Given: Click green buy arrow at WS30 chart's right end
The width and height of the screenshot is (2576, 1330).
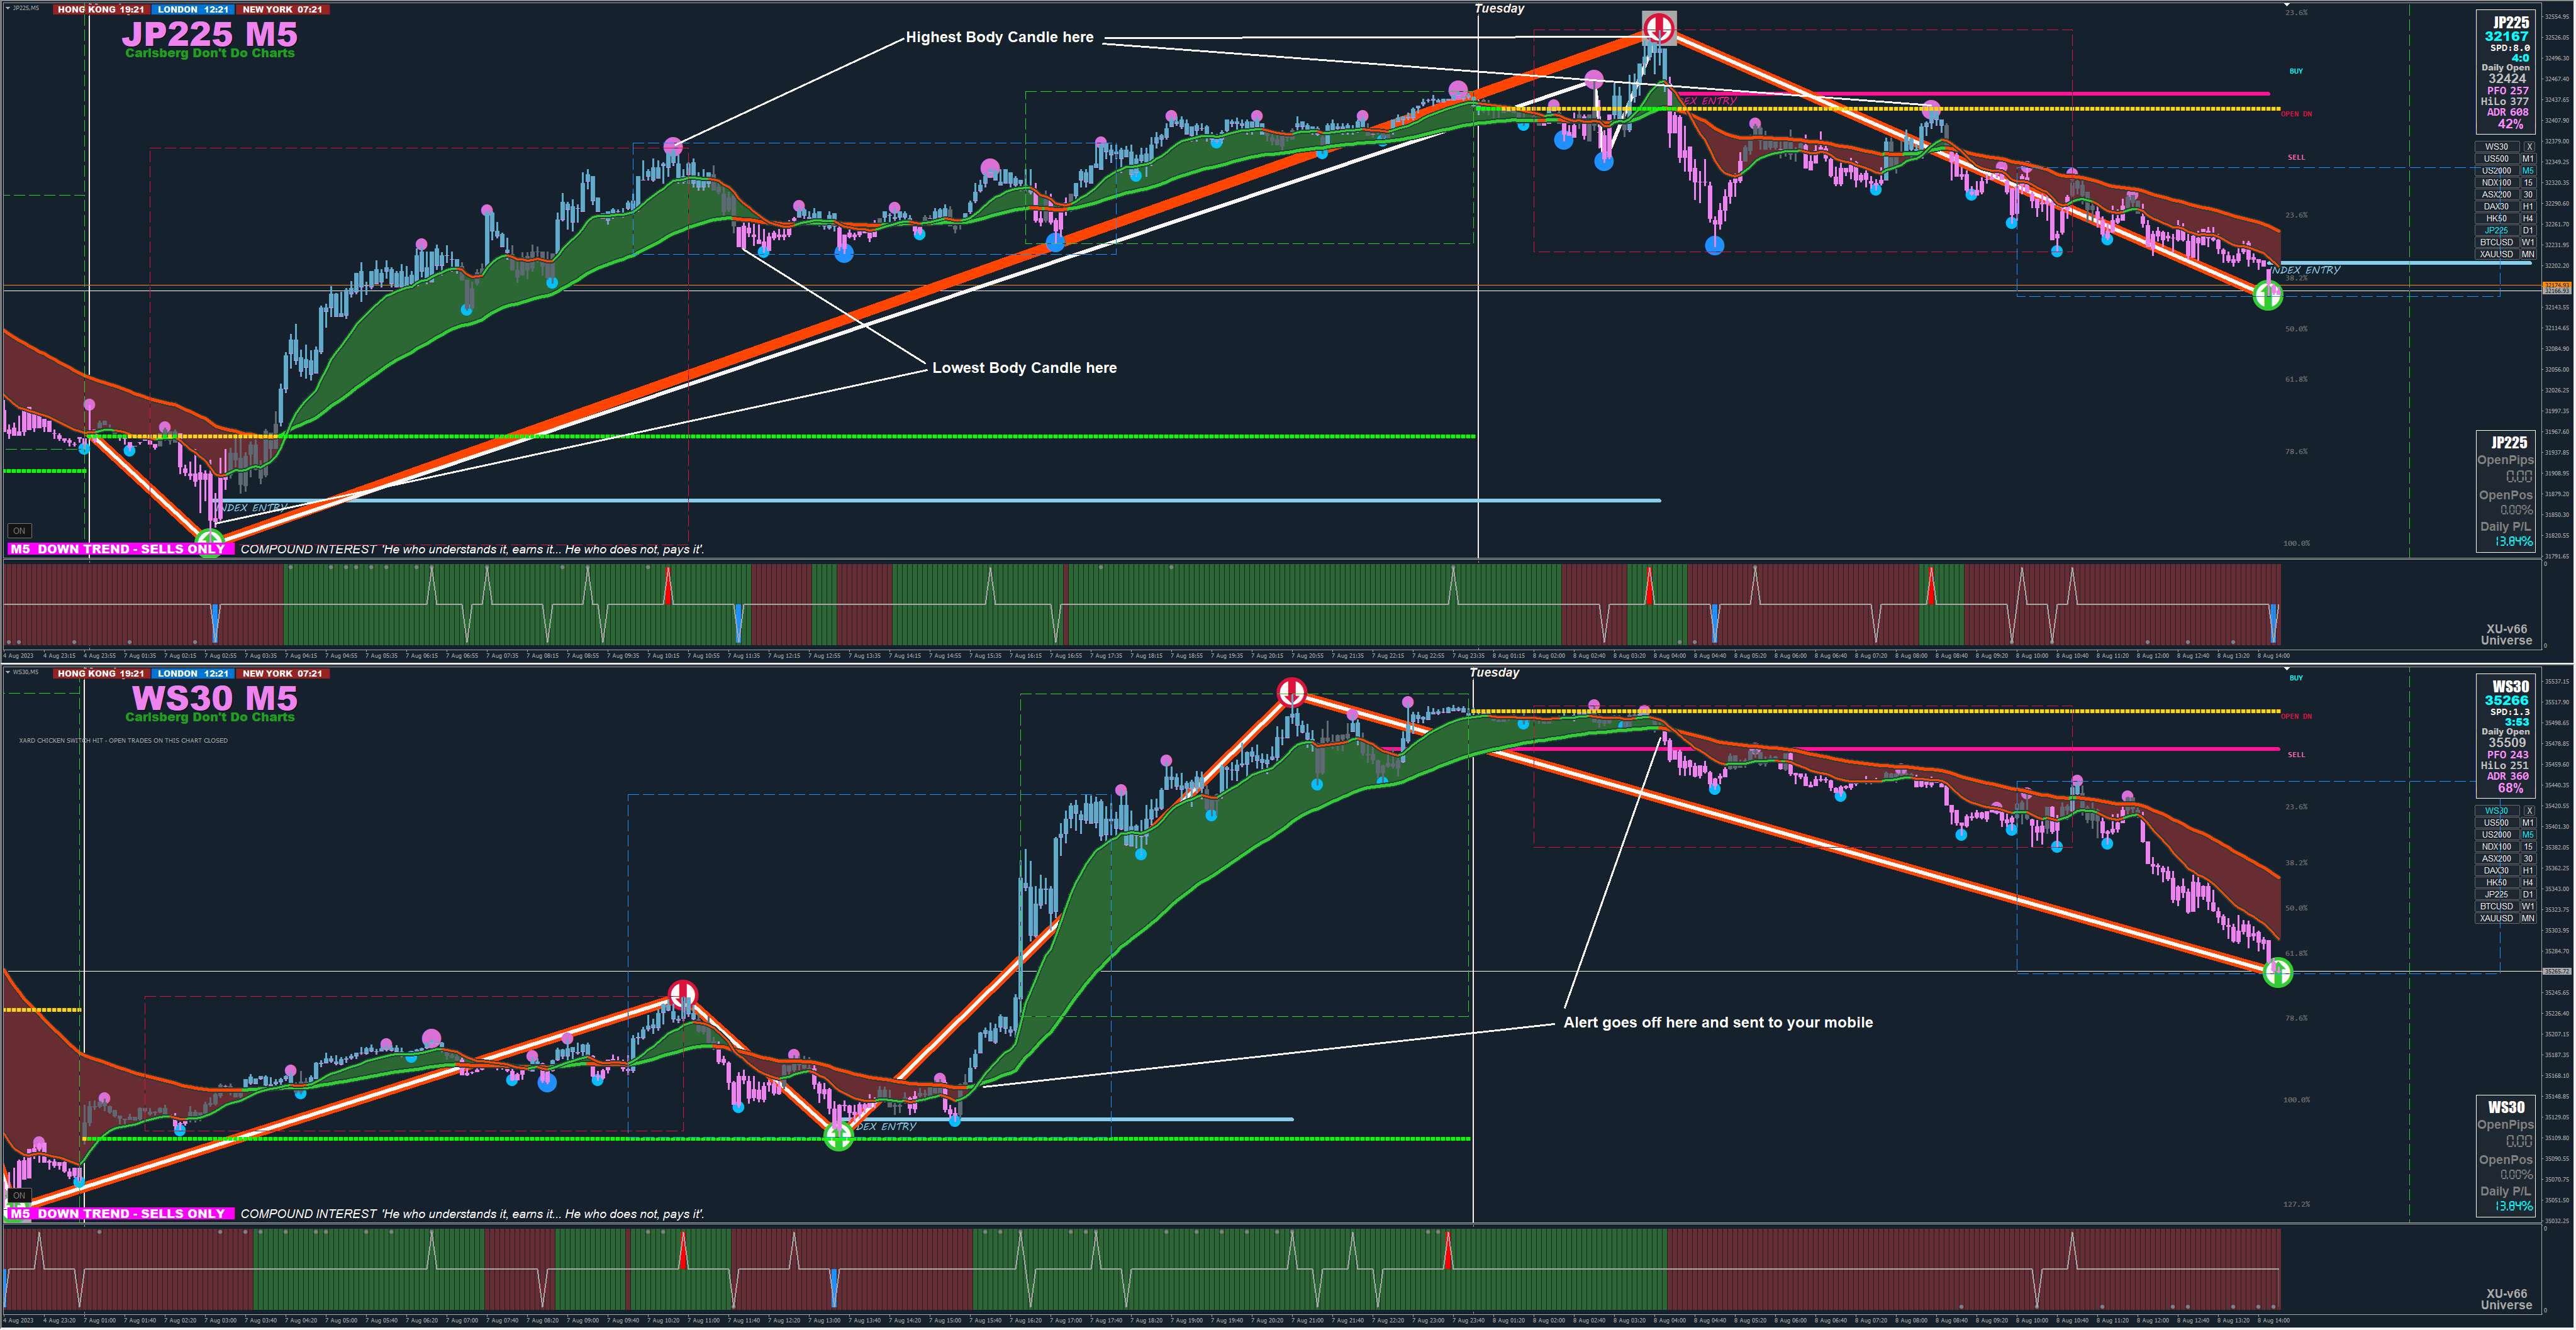Looking at the screenshot, I should pos(2277,972).
